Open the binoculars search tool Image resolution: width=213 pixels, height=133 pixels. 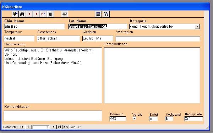[x=22, y=14]
